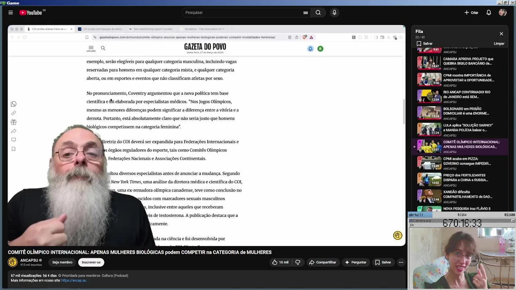This screenshot has width=516, height=290.
Task: Click the Perguntar ask button
Action: 355,262
